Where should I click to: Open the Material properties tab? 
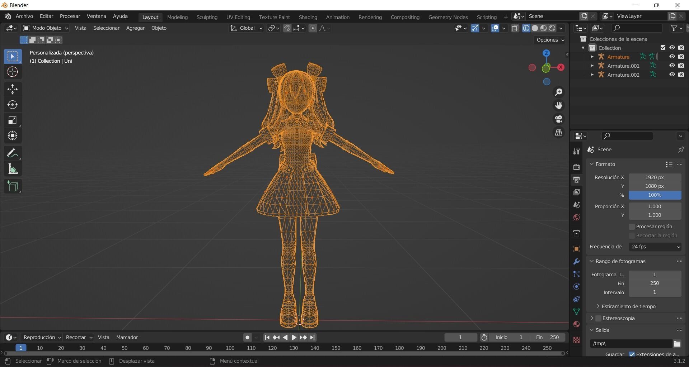point(576,324)
